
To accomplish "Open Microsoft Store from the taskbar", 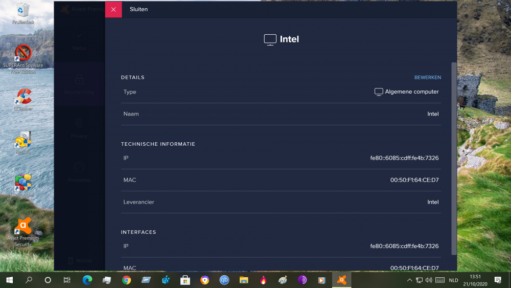I will click(185, 280).
